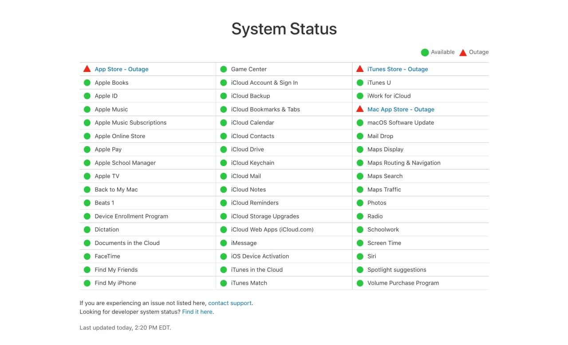The image size is (568, 345).
Task: Follow the contact support link
Action: (x=230, y=303)
